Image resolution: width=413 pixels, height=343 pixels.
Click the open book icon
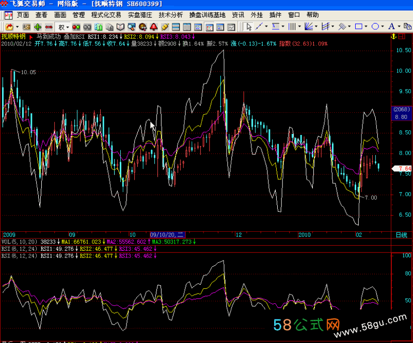(x=120, y=27)
